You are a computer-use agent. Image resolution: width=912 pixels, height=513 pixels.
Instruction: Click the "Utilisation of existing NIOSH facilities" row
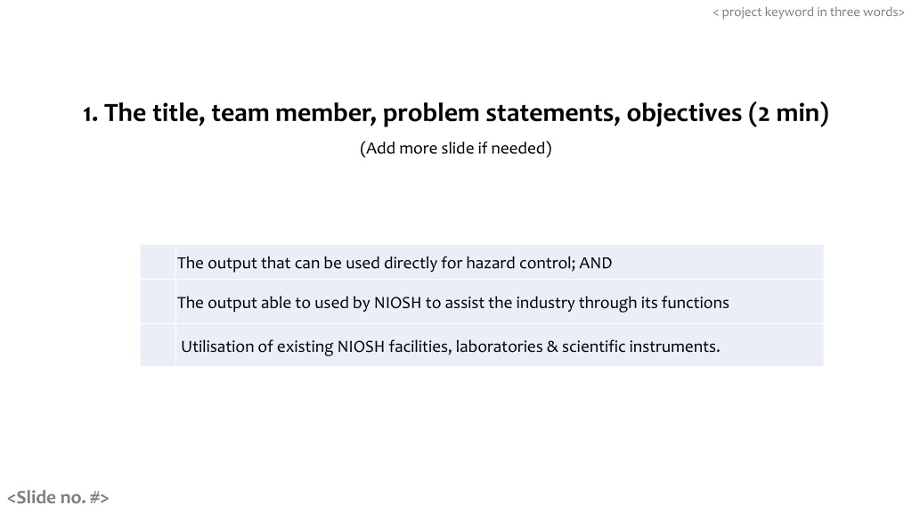click(450, 346)
